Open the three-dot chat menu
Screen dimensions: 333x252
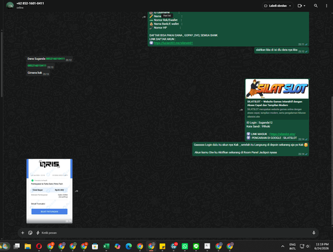pyautogui.click(x=326, y=6)
